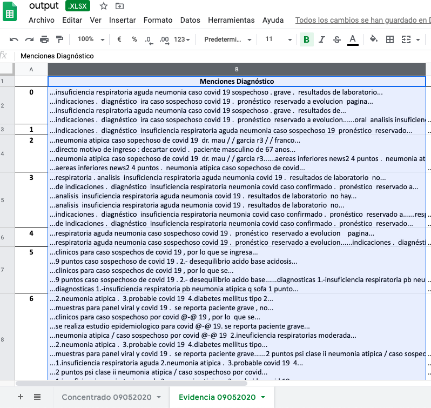
Task: Expand the merge cells dropdown arrow
Action: tap(418, 40)
